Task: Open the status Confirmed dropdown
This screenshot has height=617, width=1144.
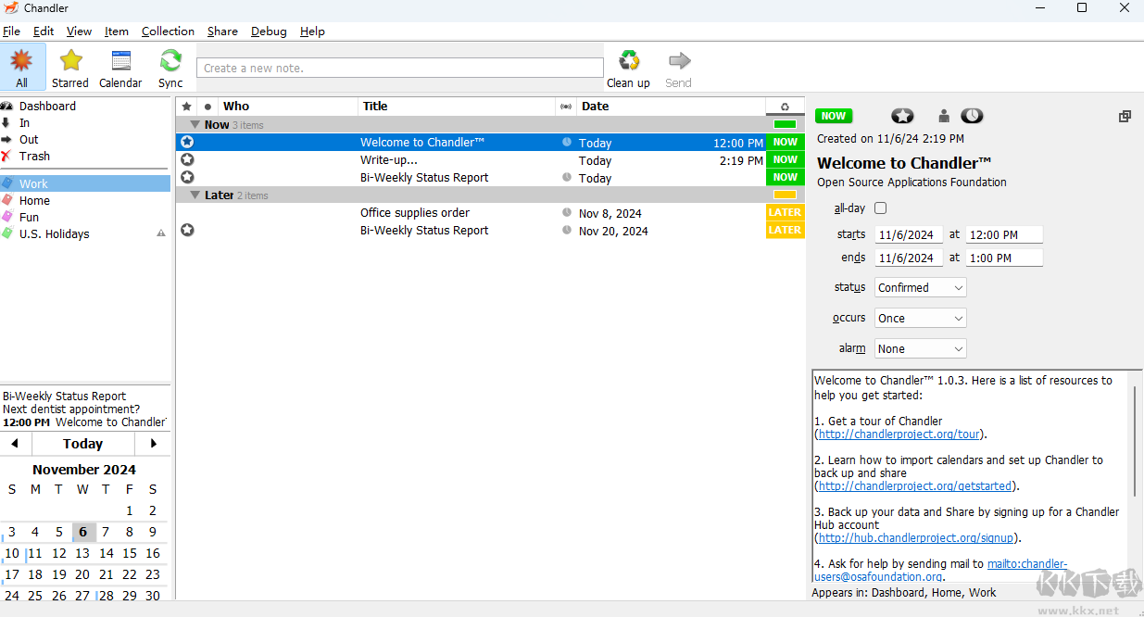Action: pos(920,288)
